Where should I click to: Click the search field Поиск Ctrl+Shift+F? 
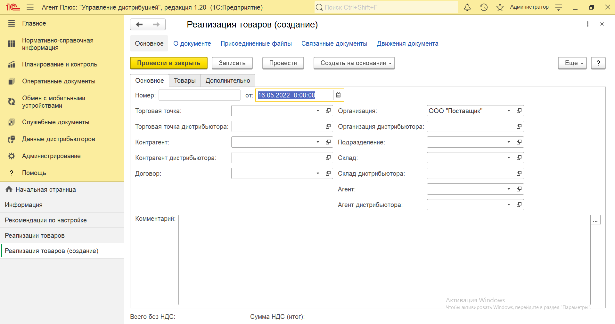[x=386, y=7]
